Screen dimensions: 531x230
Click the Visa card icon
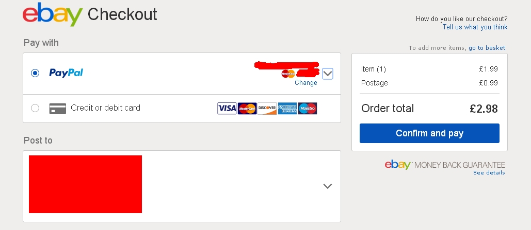click(x=227, y=109)
